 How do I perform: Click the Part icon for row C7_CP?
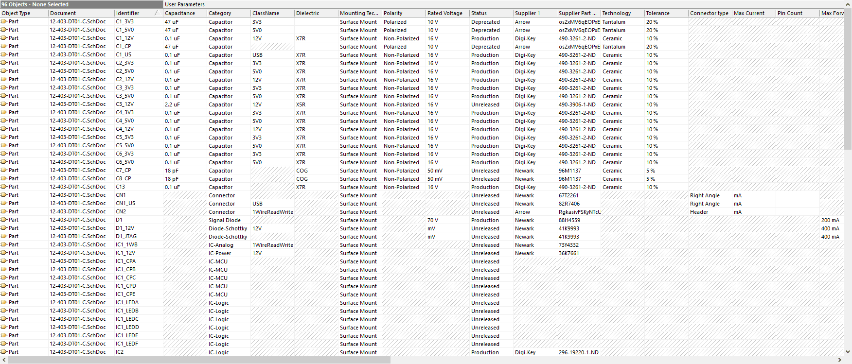[4, 171]
